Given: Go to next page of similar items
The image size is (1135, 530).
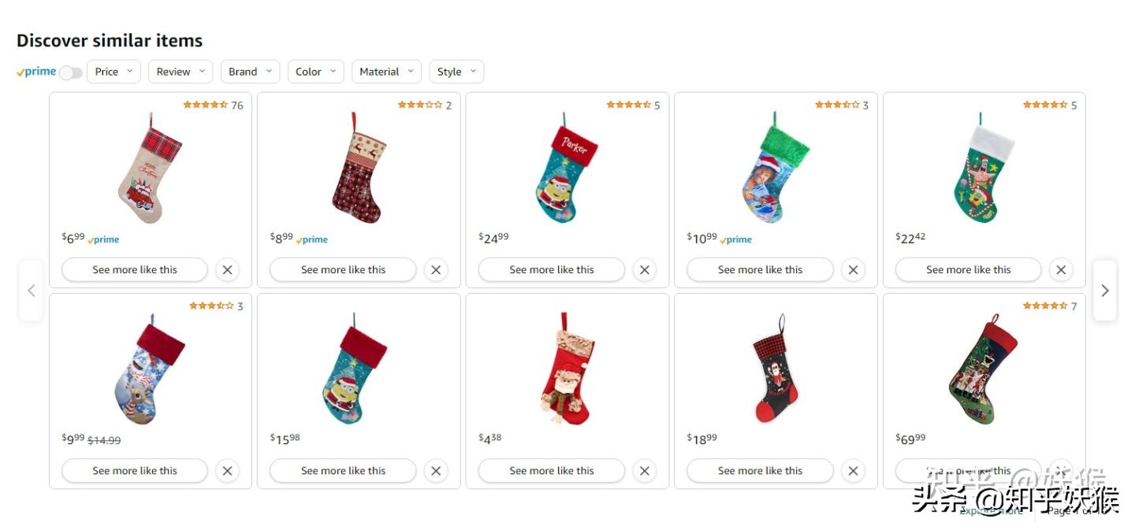Looking at the screenshot, I should 1104,291.
